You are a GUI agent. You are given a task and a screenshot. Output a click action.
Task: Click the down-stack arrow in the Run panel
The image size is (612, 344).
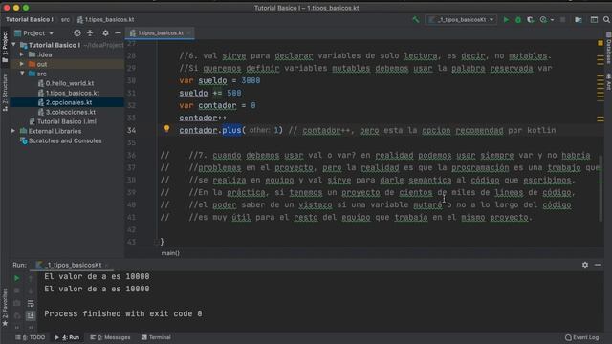click(31, 290)
